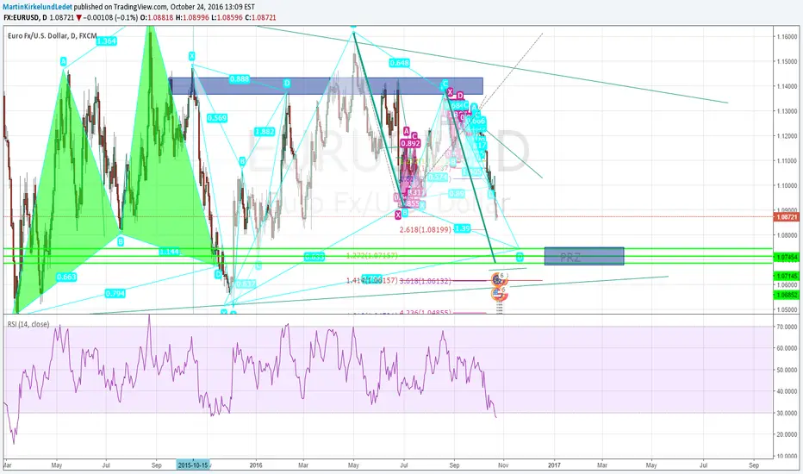Click the EU flag economic event icon
803x474 pixels.
(498, 280)
